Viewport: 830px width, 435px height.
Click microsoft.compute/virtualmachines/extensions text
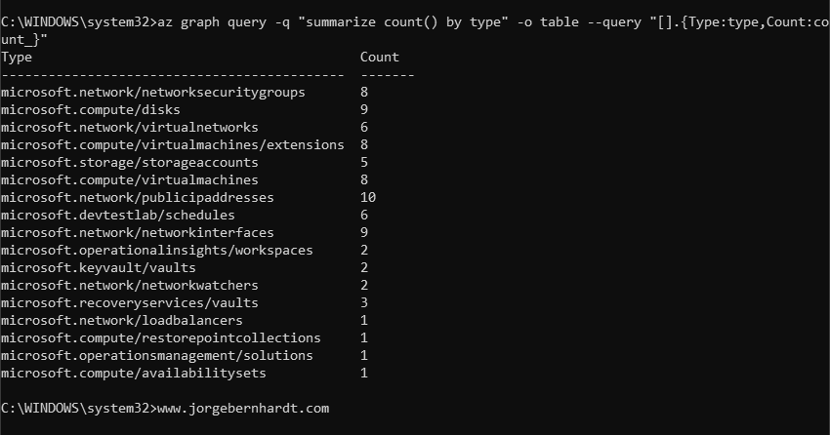click(x=172, y=145)
